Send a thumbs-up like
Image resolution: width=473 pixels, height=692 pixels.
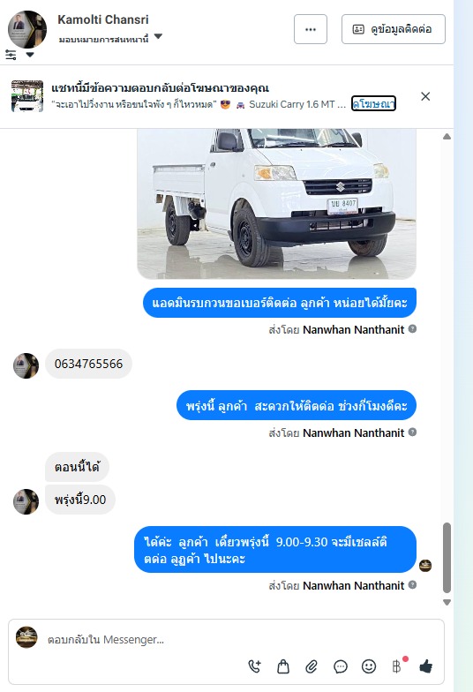tap(425, 666)
